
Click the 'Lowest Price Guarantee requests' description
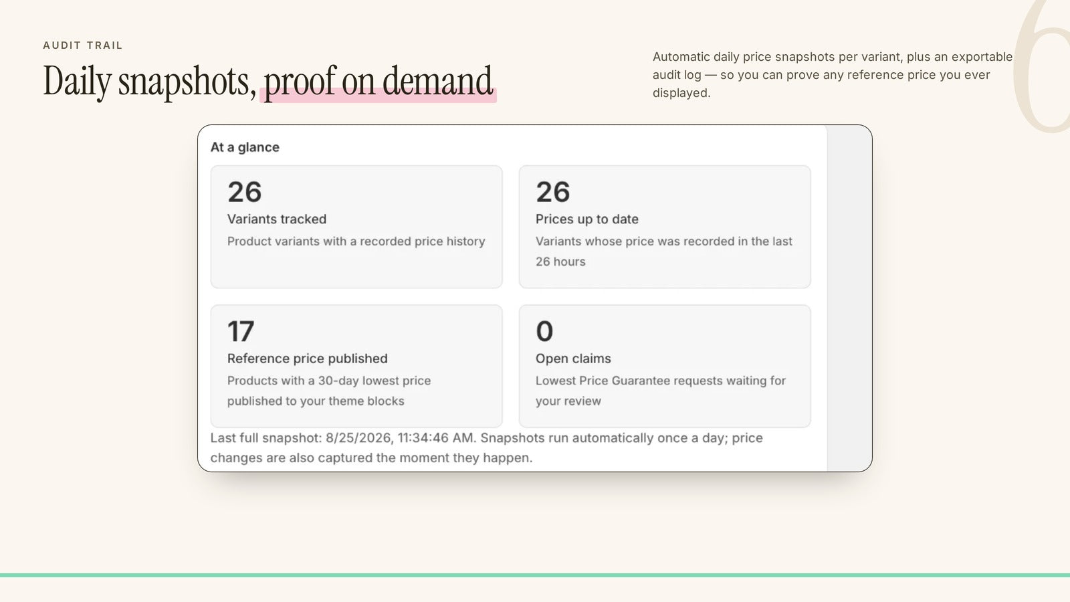(661, 391)
